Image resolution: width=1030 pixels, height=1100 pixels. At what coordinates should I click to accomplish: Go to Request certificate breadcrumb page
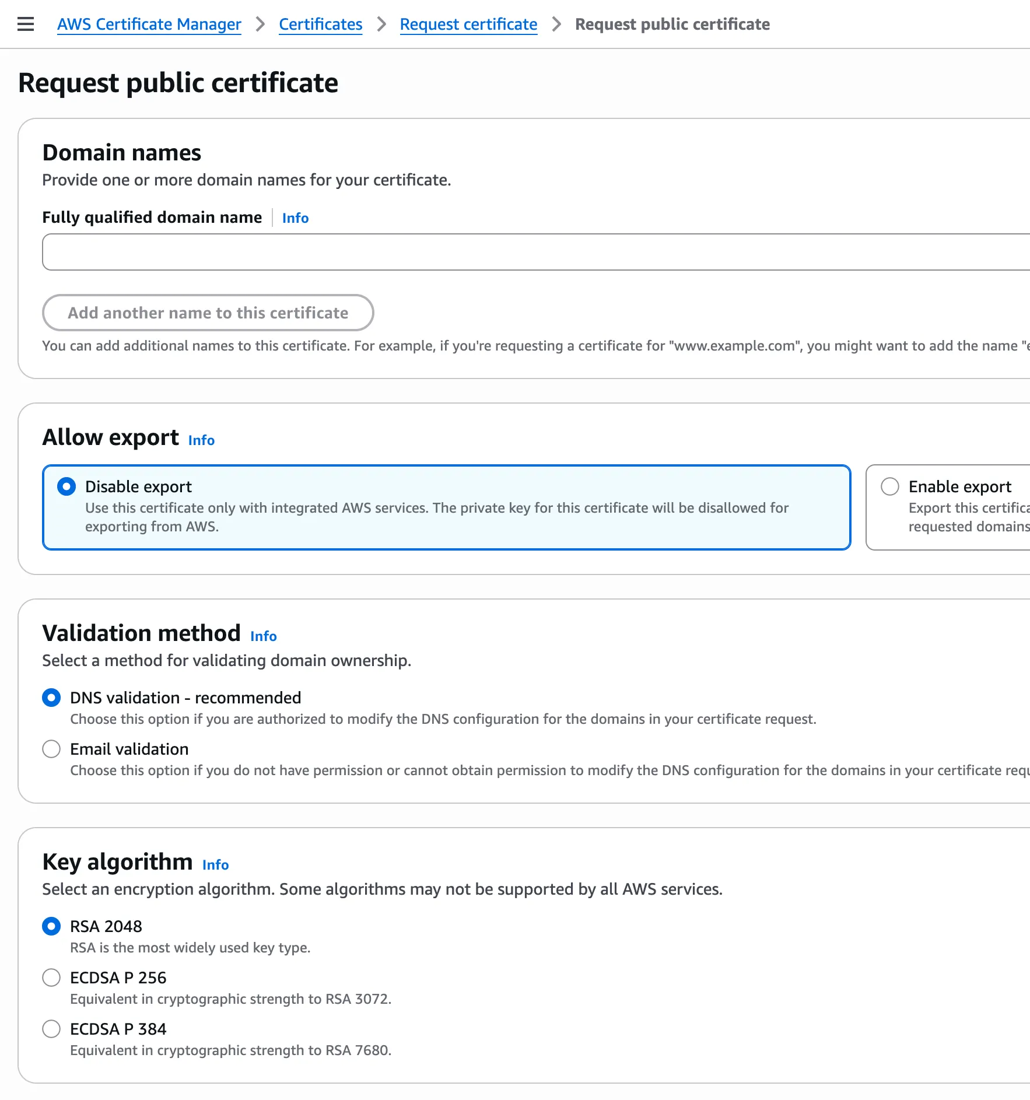(468, 24)
